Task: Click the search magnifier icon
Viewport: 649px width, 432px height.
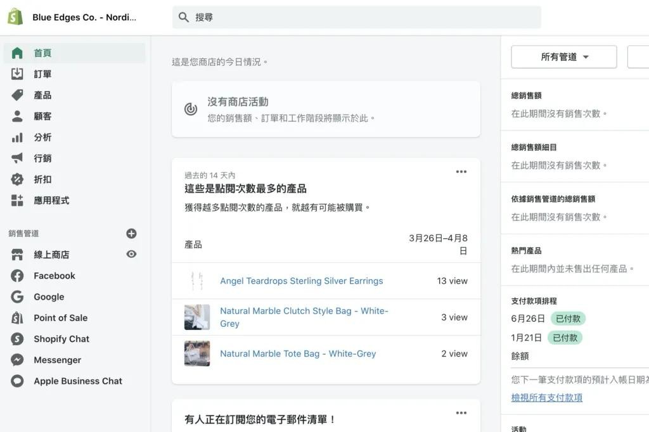Action: pos(183,17)
